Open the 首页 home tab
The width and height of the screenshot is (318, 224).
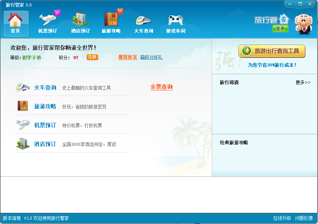pos(16,24)
